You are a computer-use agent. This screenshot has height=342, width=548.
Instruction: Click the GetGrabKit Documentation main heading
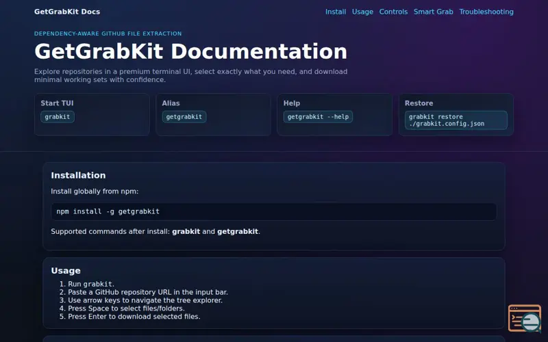pos(191,51)
